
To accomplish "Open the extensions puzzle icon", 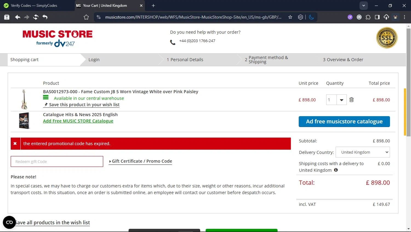I will [368, 17].
